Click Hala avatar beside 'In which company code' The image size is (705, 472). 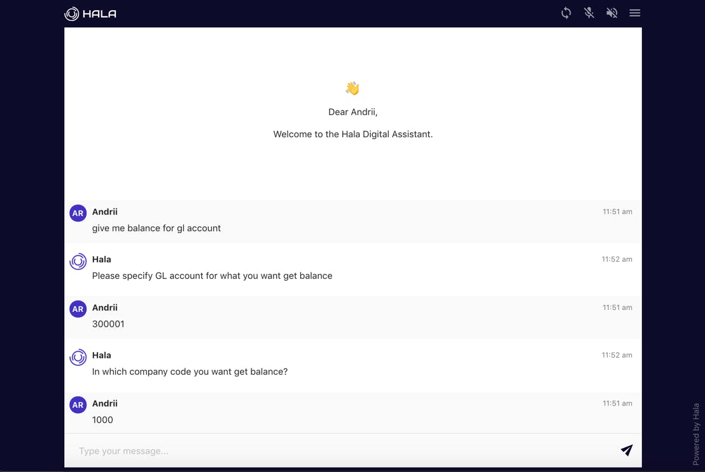pyautogui.click(x=78, y=357)
